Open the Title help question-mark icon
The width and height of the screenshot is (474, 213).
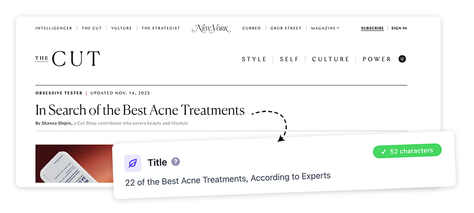pyautogui.click(x=176, y=162)
